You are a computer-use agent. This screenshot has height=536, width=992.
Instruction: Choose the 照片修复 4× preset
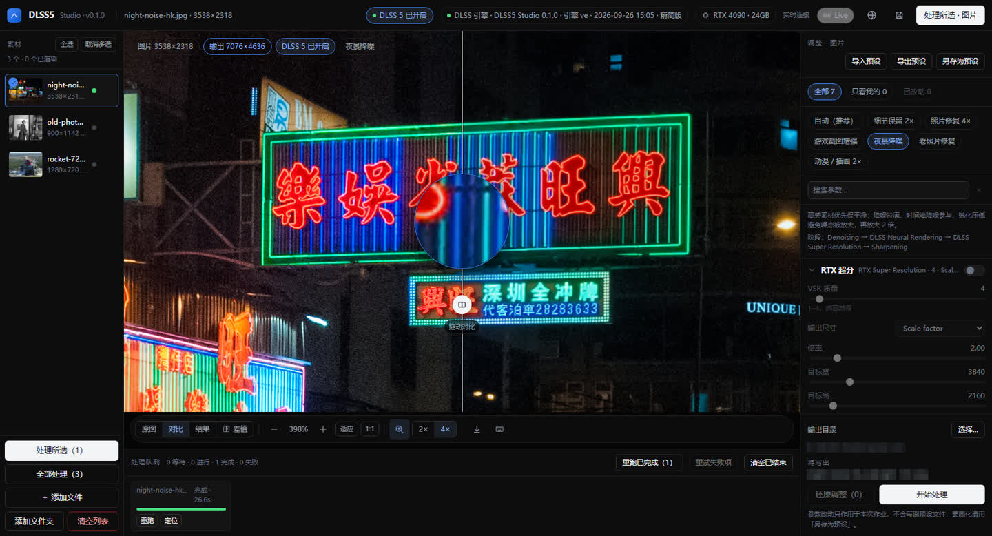tap(950, 121)
